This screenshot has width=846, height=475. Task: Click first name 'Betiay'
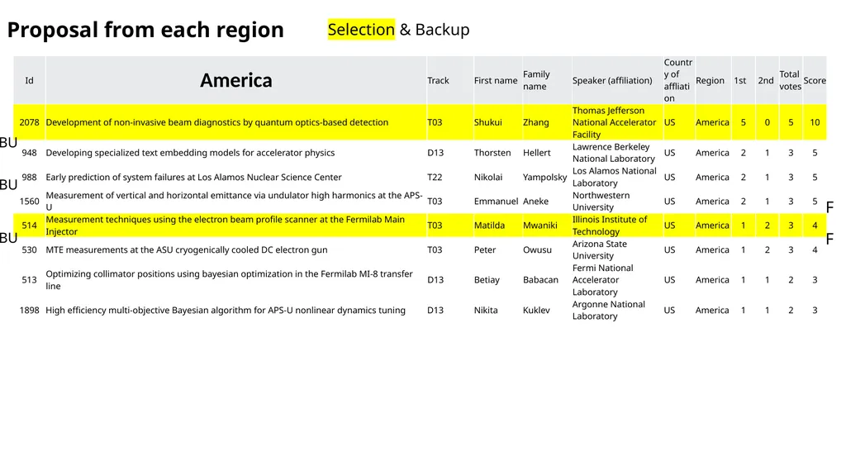tap(487, 280)
